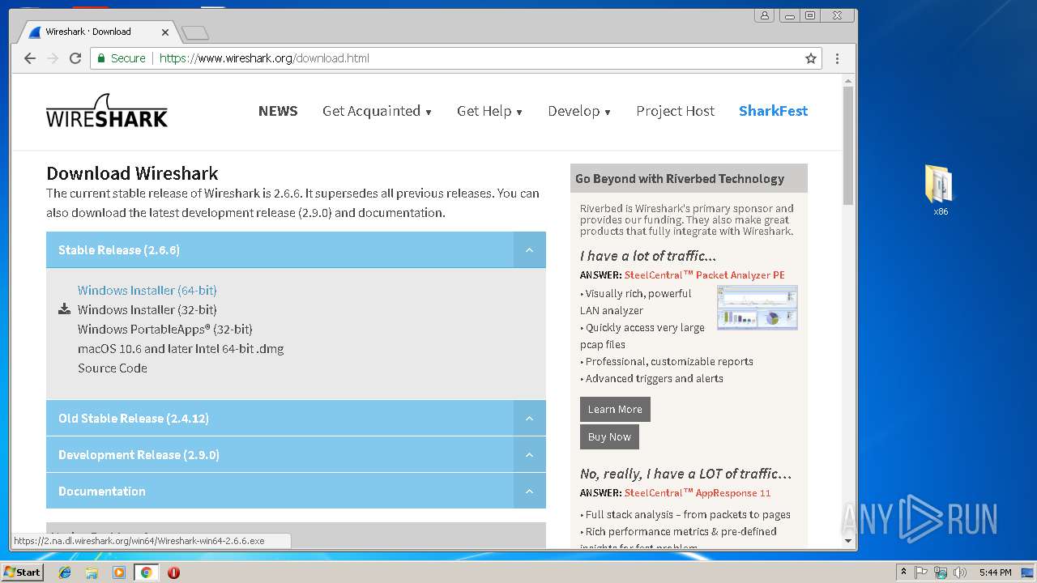Open the Chrome three-dot menu
Viewport: 1037px width, 583px height.
click(x=837, y=58)
